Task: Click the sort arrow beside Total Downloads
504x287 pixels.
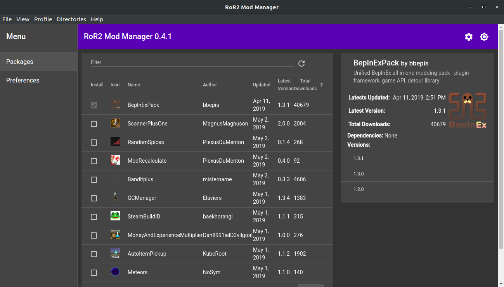Action: 322,84
